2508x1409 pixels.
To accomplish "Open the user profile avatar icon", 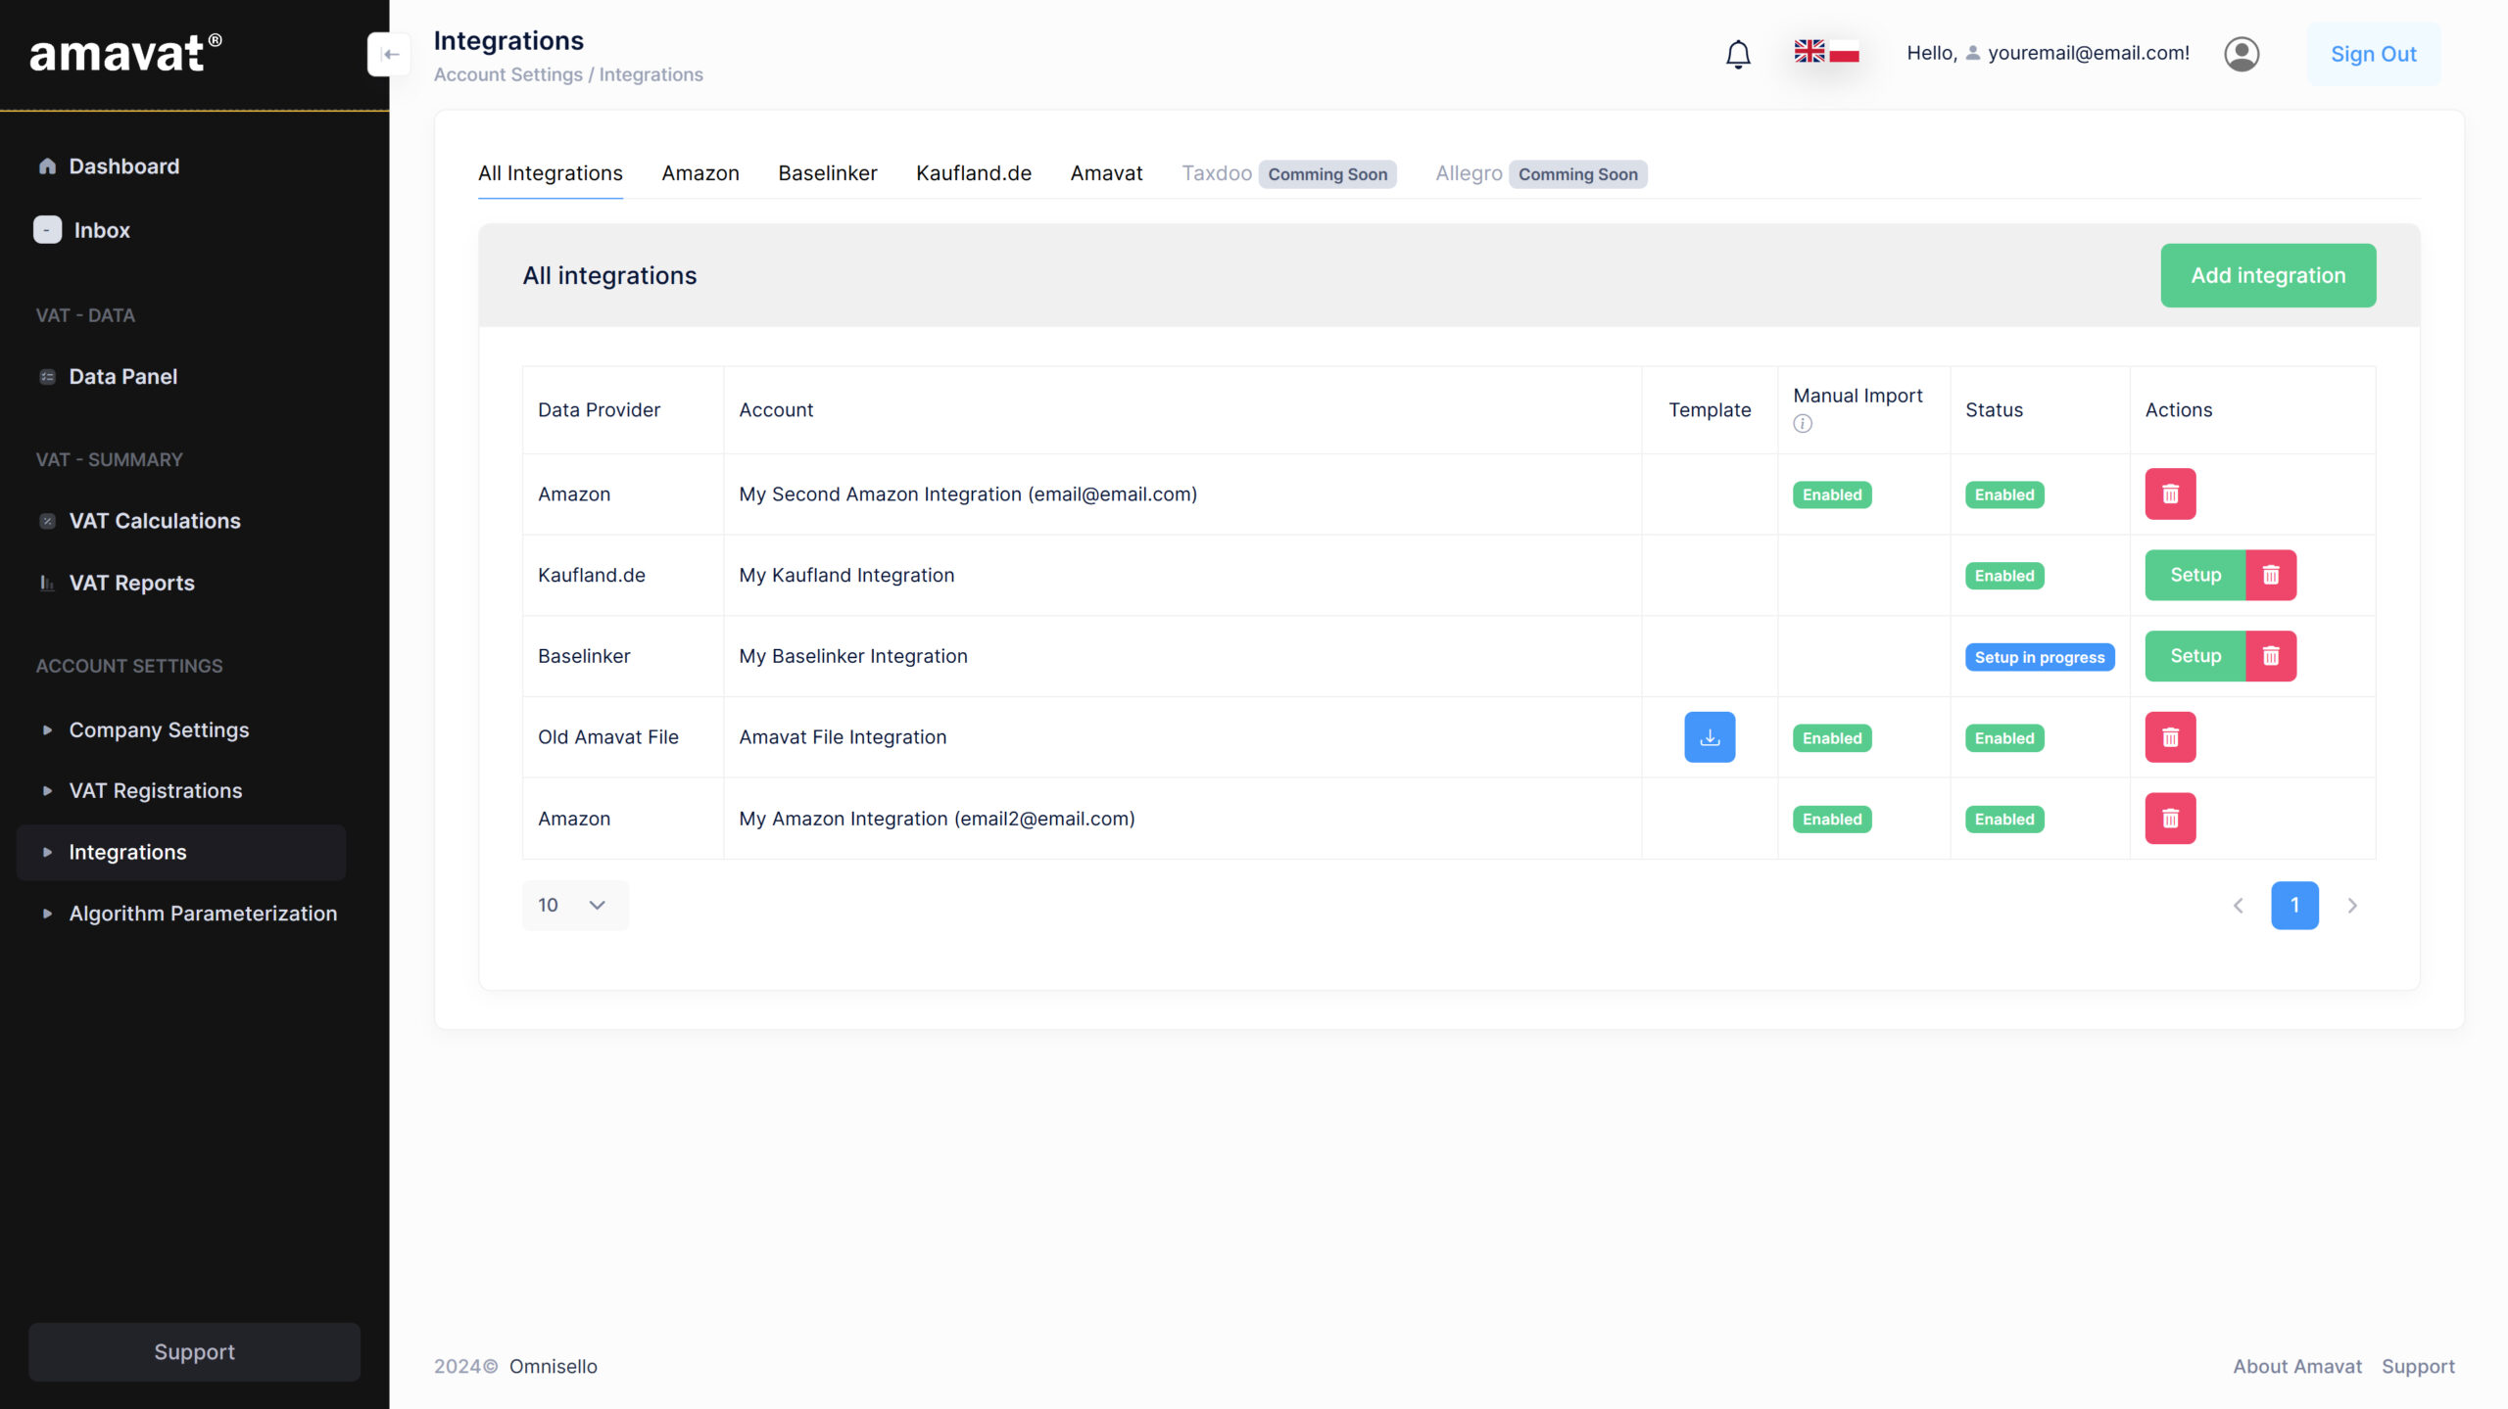I will (x=2242, y=54).
